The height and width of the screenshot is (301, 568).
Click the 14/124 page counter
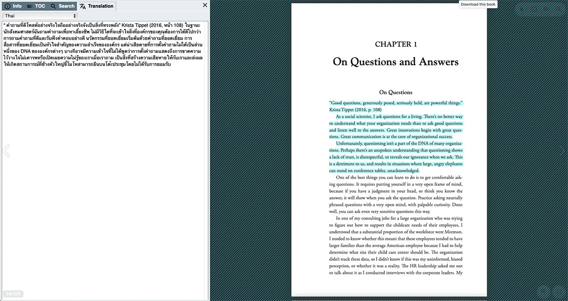click(x=12, y=294)
